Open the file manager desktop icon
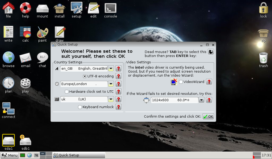Screen dimensions: 272x159 click(8, 8)
